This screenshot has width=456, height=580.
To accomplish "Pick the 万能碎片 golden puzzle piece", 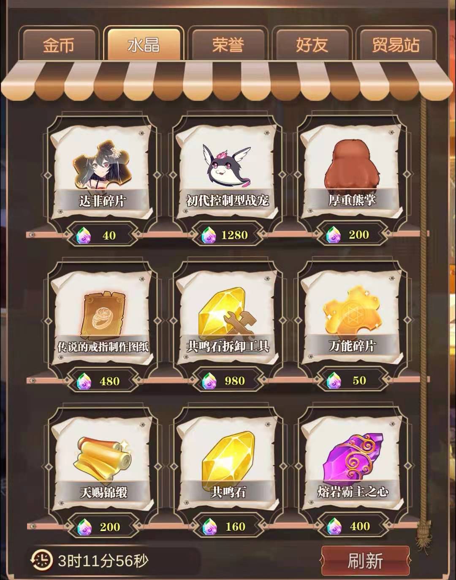I will 352,312.
